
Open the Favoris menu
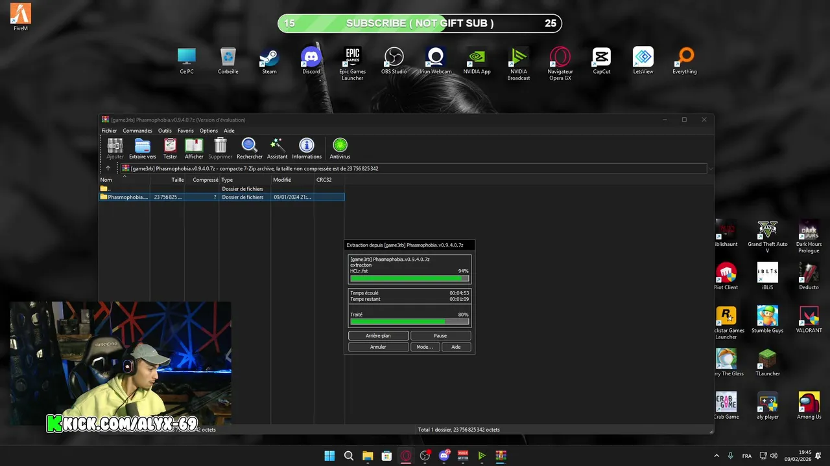tap(185, 131)
